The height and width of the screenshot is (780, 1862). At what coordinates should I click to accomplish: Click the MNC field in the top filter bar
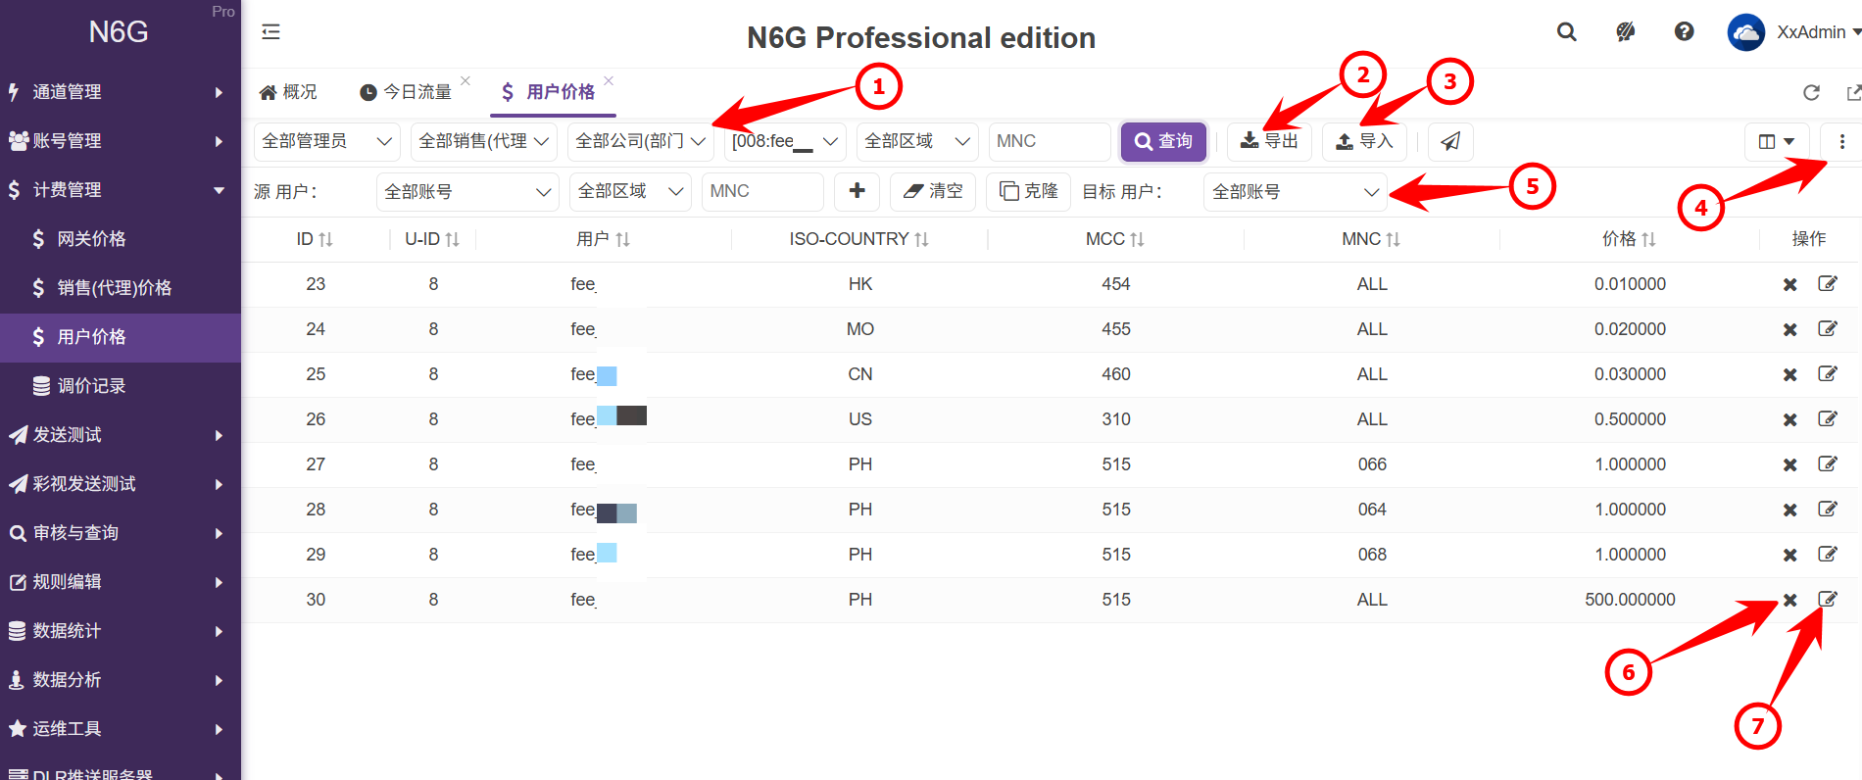point(1050,141)
